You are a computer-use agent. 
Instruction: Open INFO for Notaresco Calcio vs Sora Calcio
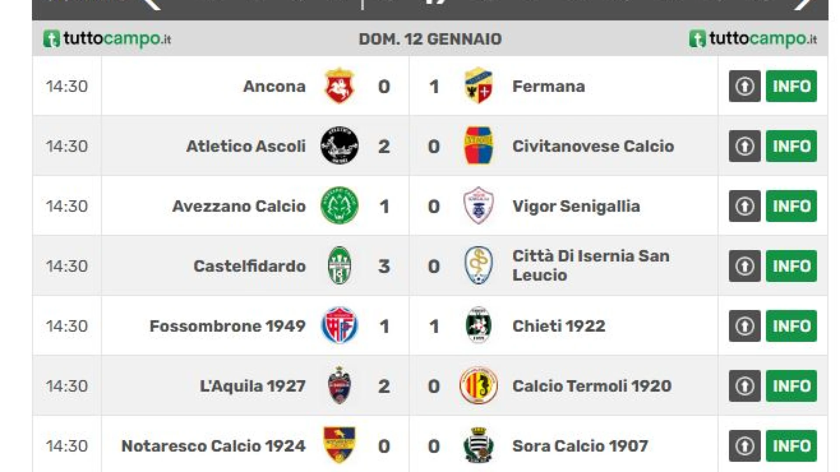pyautogui.click(x=791, y=446)
